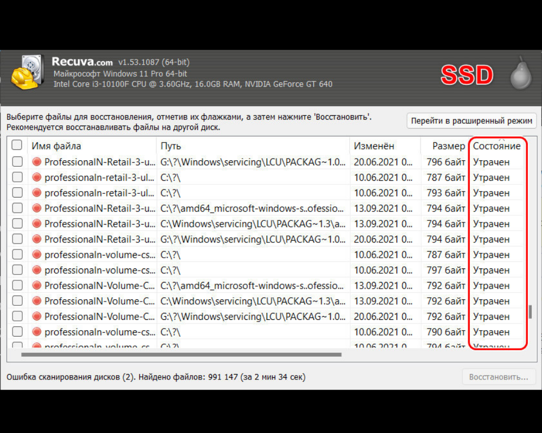Screen dimensions: 542x433
Task: Click date '10.06.2021' in 793 байт row
Action: coord(383,193)
